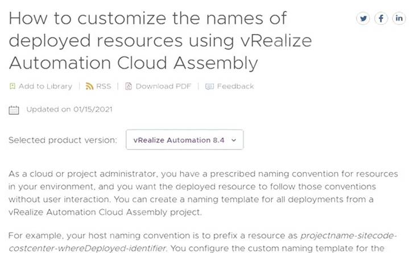Image resolution: width=410 pixels, height=253 pixels.
Task: Click the Selected product version label
Action: coord(63,140)
